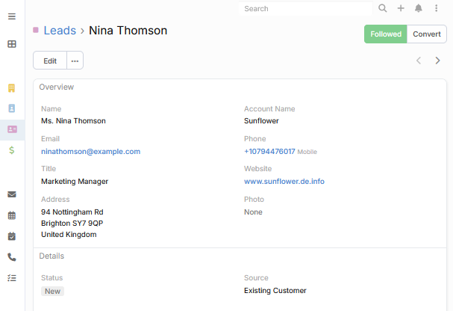453x311 pixels.
Task: Open Emails envelope icon in sidebar
Action: click(12, 194)
